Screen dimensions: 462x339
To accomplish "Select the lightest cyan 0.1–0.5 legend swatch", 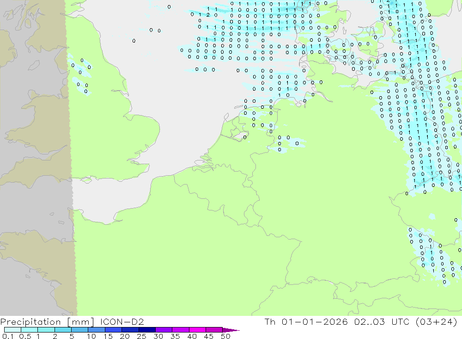I will coord(12,330).
